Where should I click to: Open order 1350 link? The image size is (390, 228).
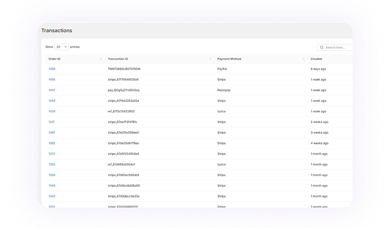52,175
